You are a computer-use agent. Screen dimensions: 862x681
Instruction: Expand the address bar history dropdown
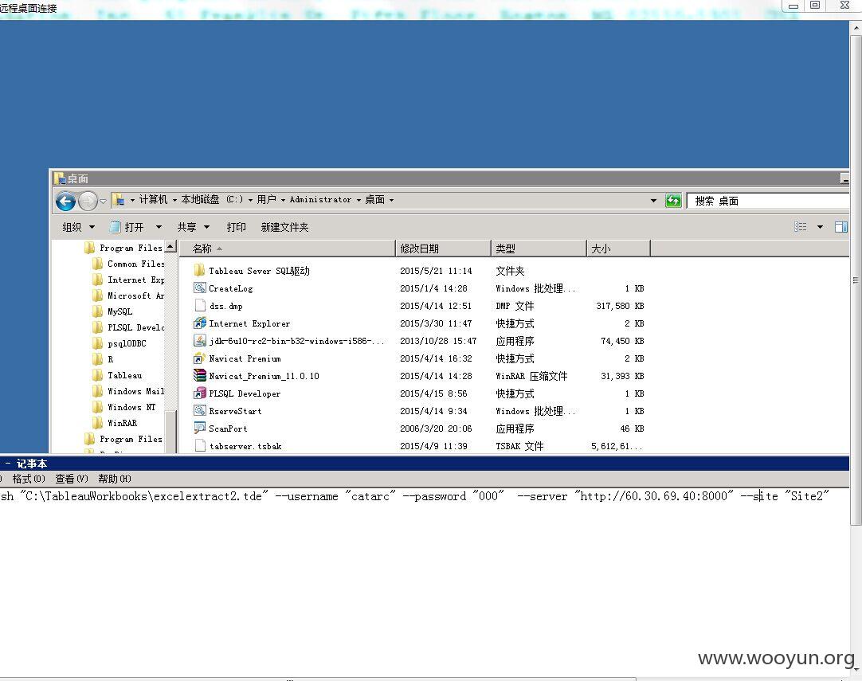tap(653, 201)
